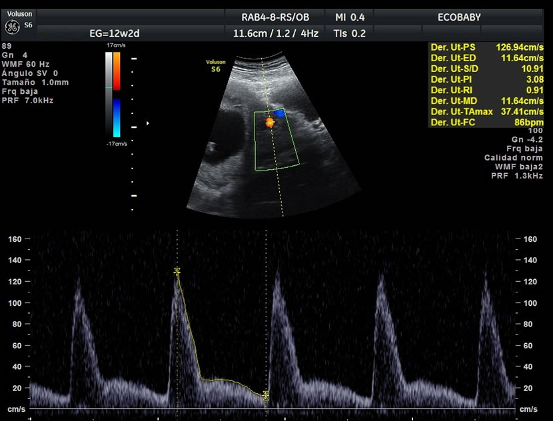The width and height of the screenshot is (553, 421).
Task: Click the GE logo in the header
Action: (11, 27)
